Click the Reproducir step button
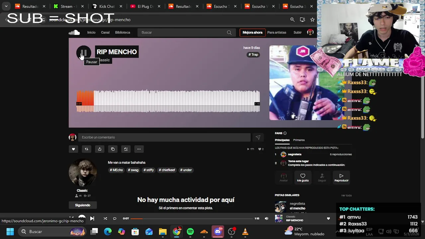 pyautogui.click(x=341, y=178)
